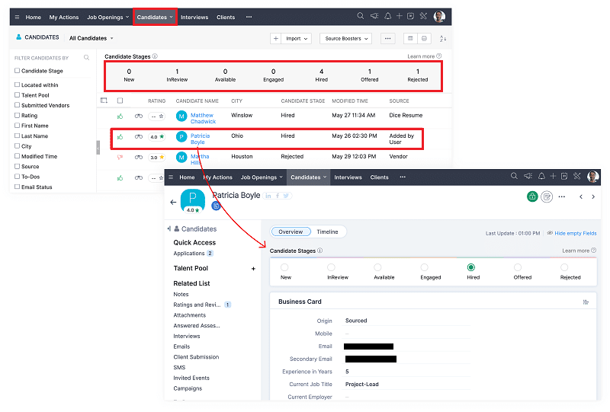The height and width of the screenshot is (412, 610).
Task: Expand Job Openings menu in Patricia Boyle window
Action: [262, 177]
